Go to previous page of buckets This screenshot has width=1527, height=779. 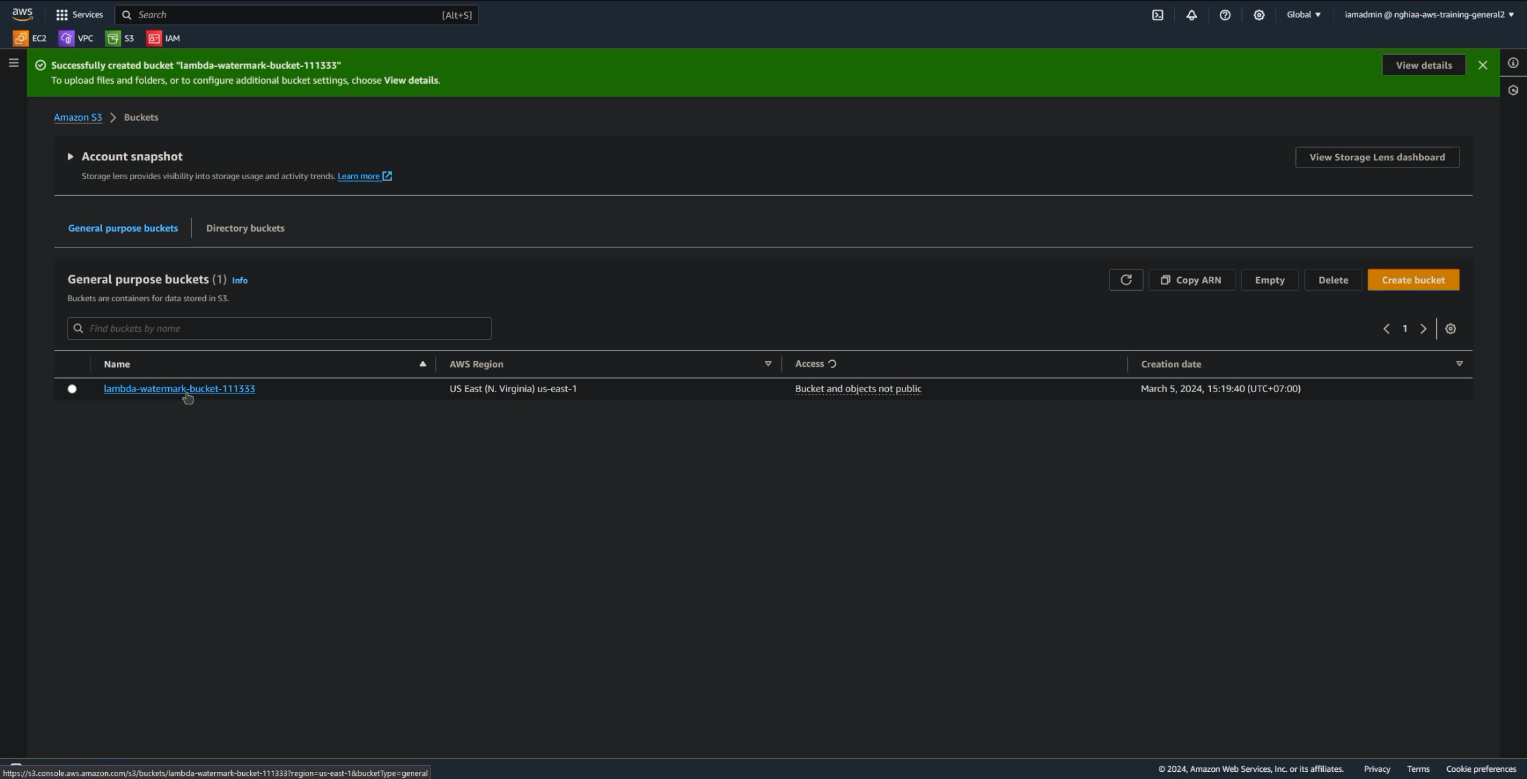pos(1386,328)
